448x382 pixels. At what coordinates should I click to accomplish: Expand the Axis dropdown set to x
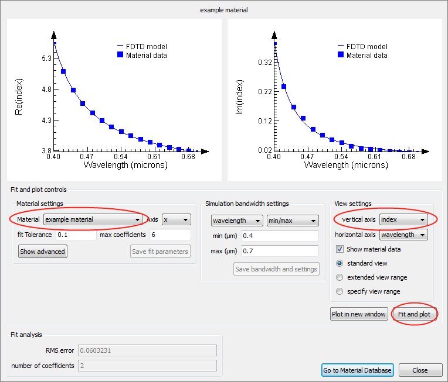(x=177, y=220)
